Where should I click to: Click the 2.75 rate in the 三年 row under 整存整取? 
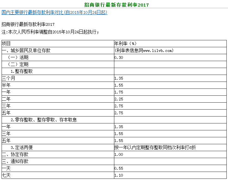click(119, 106)
